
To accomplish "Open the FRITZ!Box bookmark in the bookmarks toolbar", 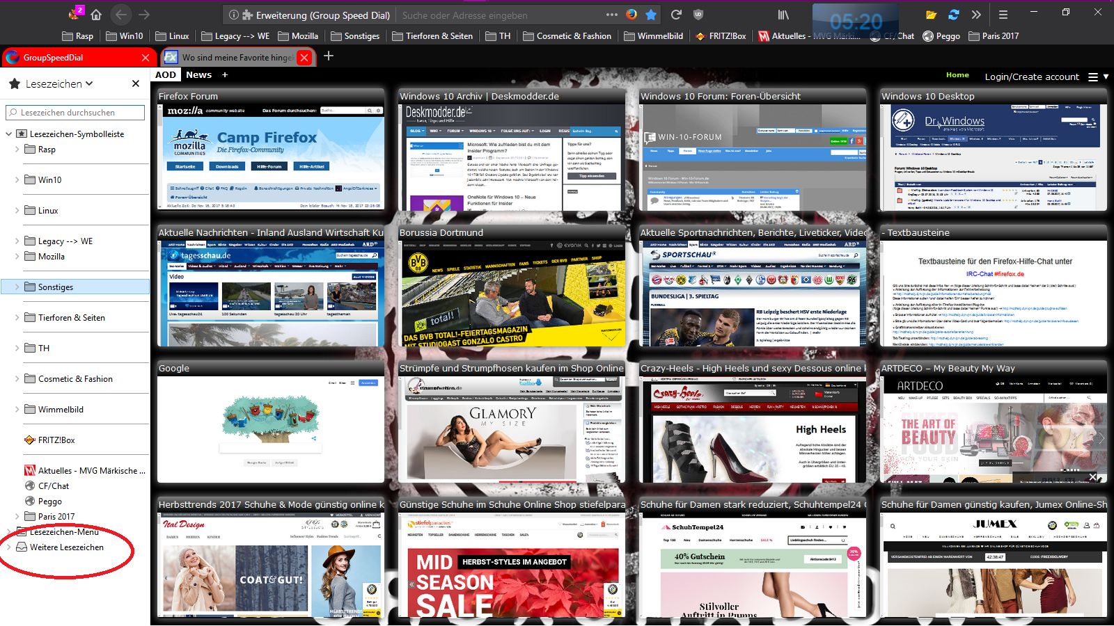I will pos(721,36).
